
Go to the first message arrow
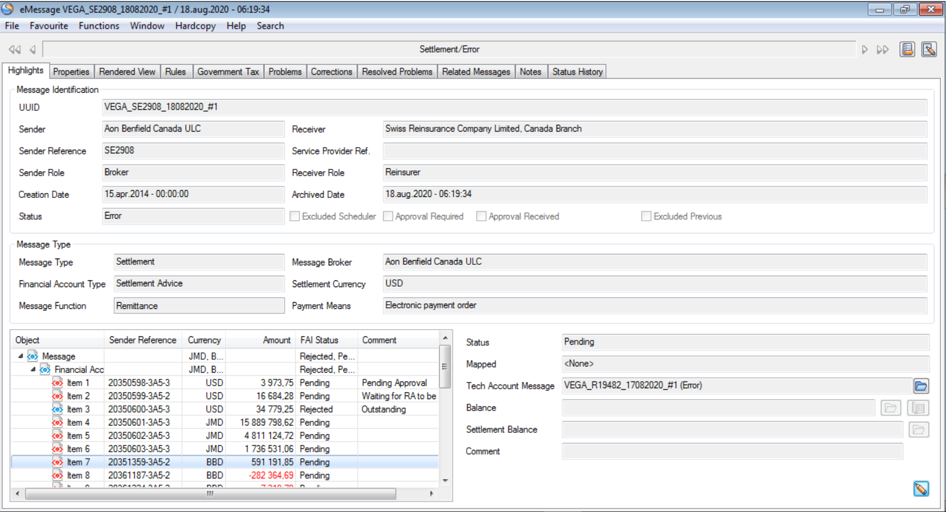coord(15,50)
